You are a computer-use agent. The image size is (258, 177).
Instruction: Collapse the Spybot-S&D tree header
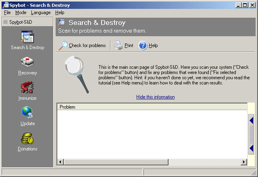point(5,22)
